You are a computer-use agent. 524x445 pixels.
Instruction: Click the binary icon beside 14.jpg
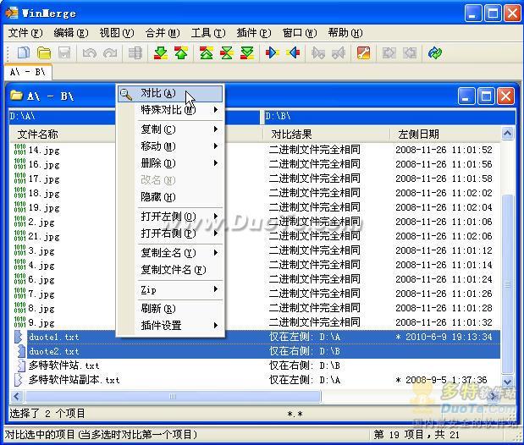pyautogui.click(x=19, y=150)
